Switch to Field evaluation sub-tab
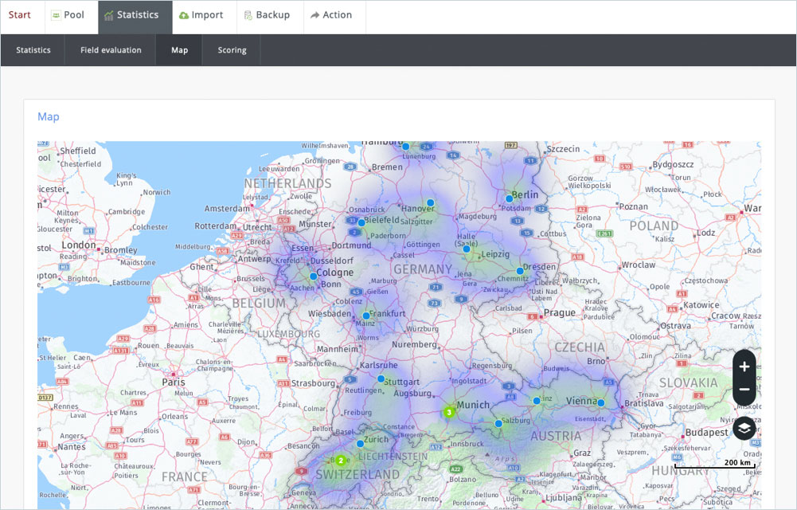797x510 pixels. pos(111,50)
